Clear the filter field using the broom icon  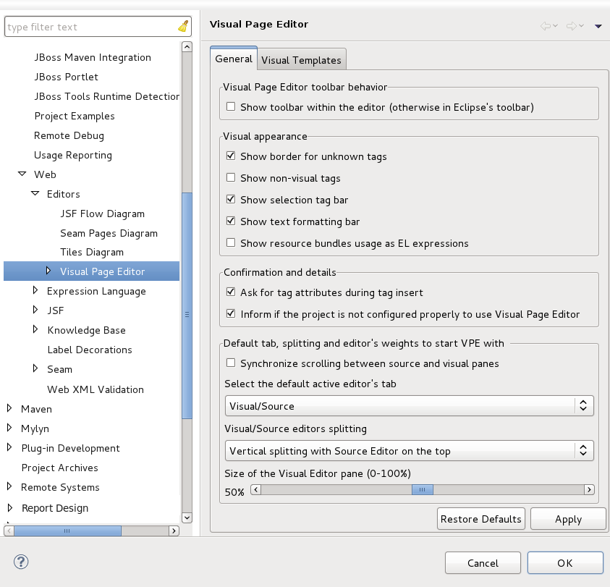(183, 26)
